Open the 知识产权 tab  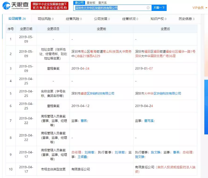coord(158,19)
